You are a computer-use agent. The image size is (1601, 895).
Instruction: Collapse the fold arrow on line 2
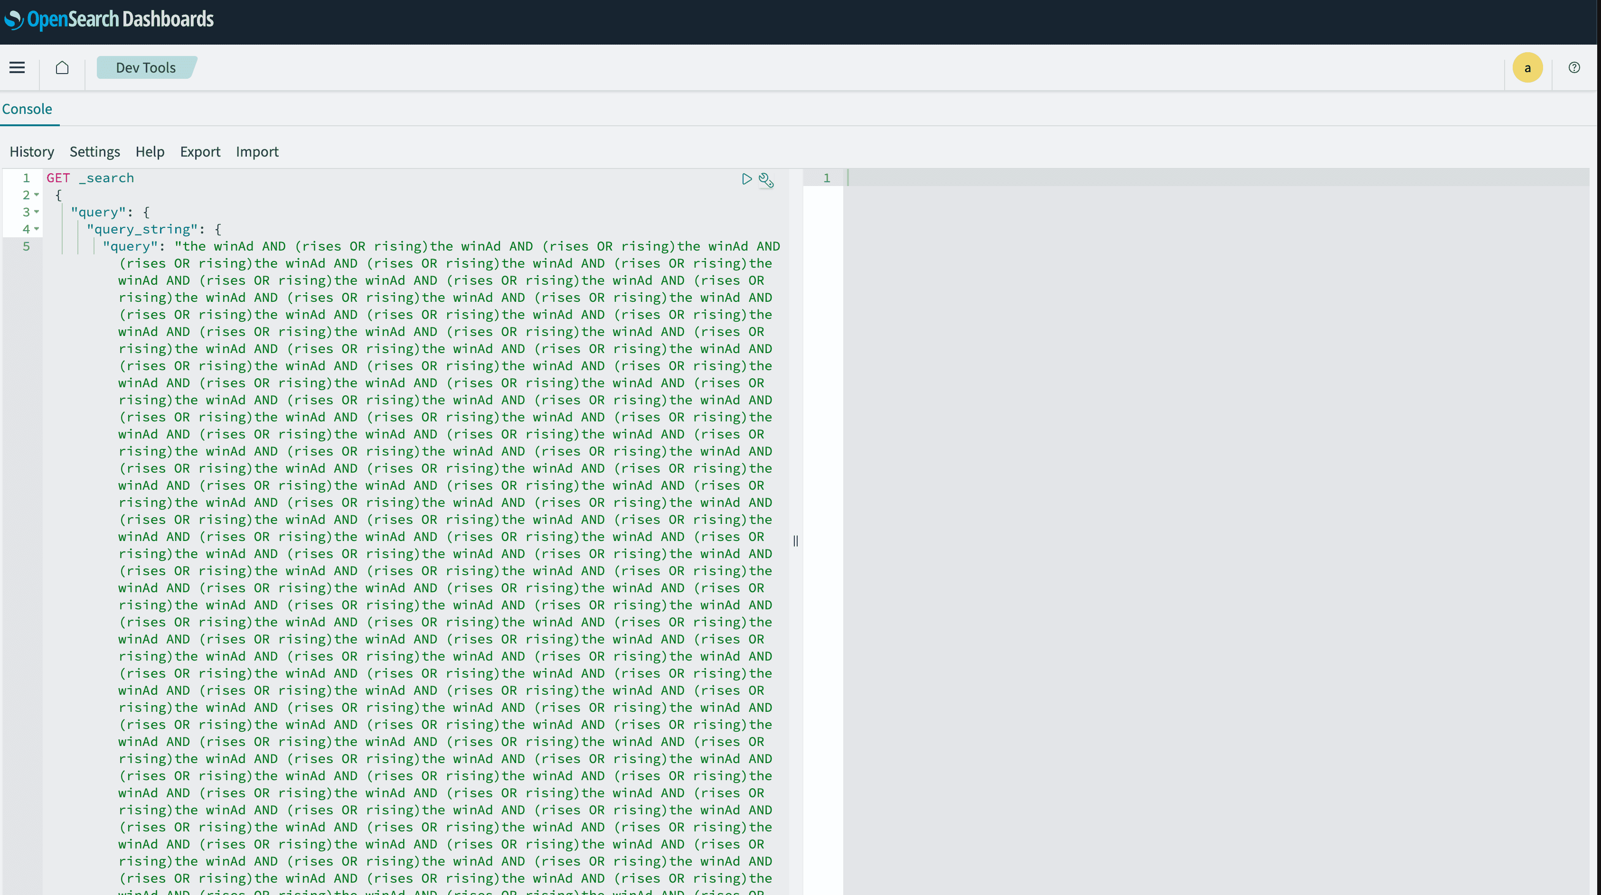click(36, 195)
